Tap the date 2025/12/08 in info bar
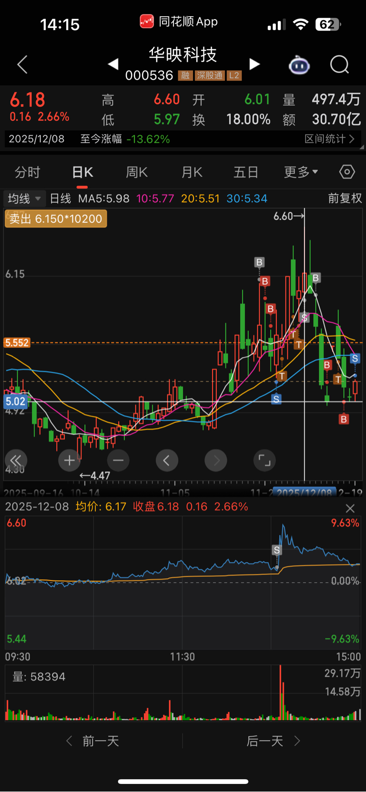 [37, 139]
